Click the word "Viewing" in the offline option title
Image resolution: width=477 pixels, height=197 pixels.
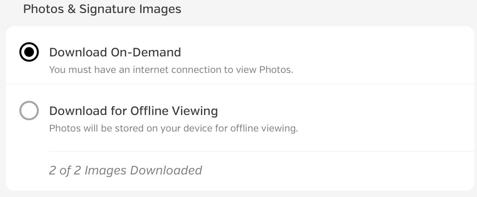click(195, 111)
